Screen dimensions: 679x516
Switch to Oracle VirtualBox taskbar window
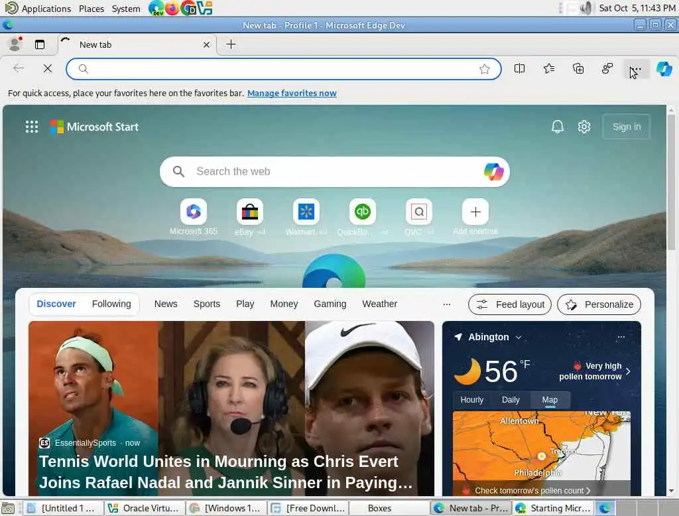tap(144, 508)
